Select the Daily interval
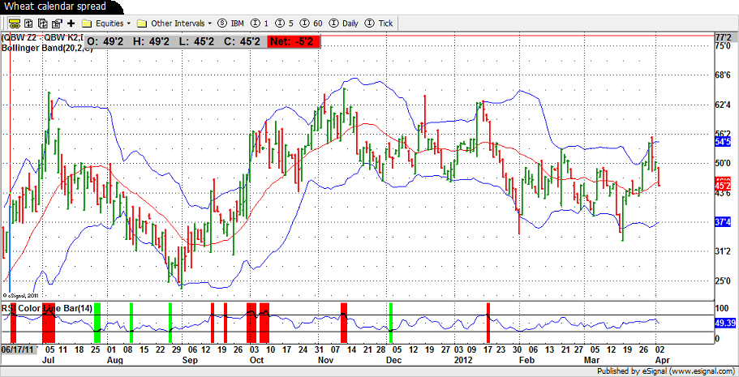Screen dimensions: 739x377 coord(344,24)
